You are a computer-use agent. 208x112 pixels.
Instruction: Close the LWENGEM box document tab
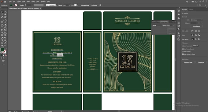pyautogui.click(x=41, y=9)
